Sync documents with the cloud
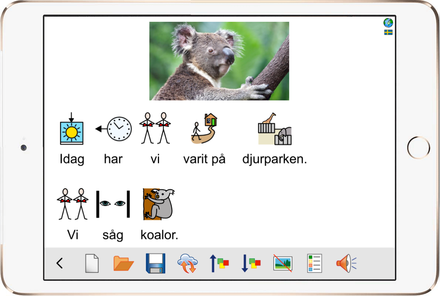Viewport: 440px width, 296px height. 188,263
